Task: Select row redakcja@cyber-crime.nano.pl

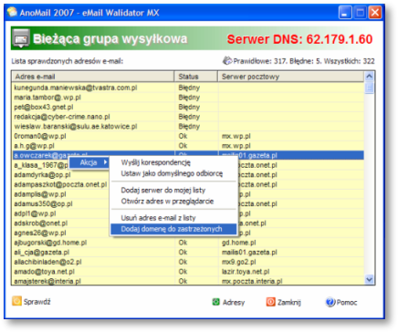Action: [x=188, y=117]
